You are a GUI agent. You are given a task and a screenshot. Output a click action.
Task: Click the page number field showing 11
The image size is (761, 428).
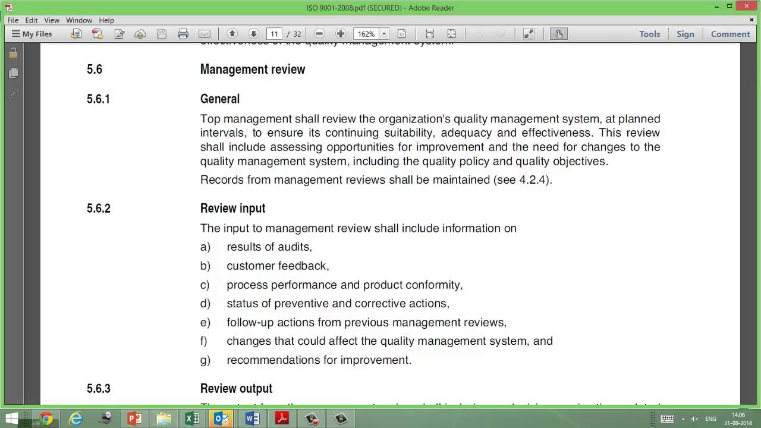tap(274, 34)
